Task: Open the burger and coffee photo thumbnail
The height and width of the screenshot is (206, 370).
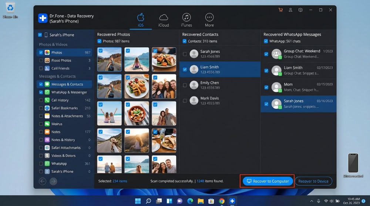Action: pos(164,140)
